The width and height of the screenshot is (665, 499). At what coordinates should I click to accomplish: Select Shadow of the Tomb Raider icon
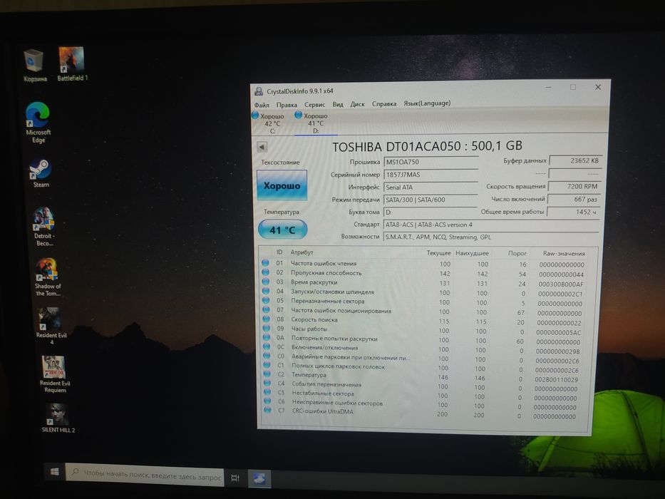(47, 277)
